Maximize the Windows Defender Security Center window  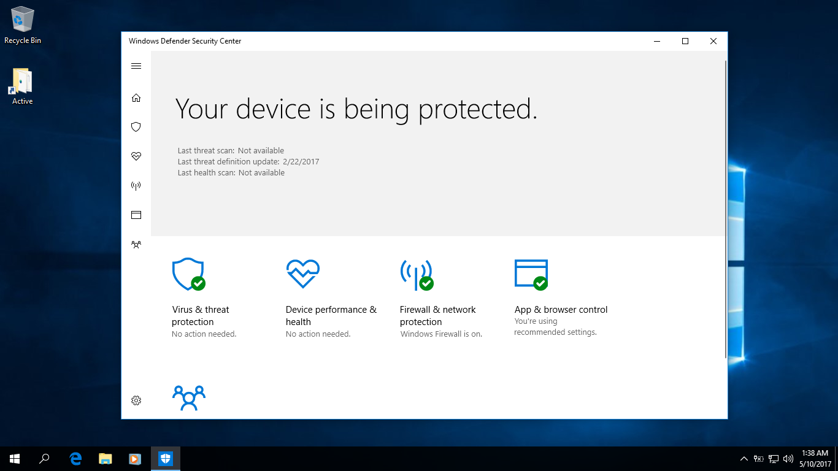[685, 41]
